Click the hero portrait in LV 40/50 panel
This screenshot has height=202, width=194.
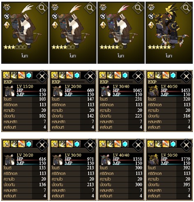[x=153, y=91]
